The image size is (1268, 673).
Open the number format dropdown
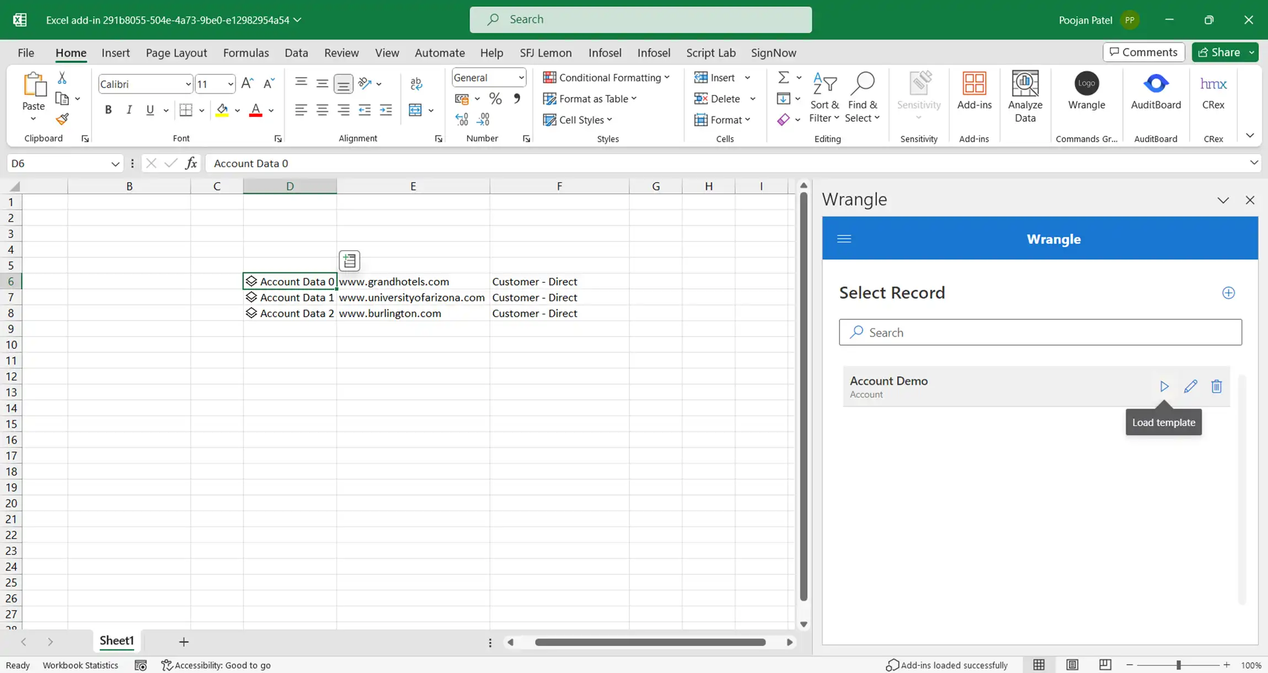click(521, 78)
